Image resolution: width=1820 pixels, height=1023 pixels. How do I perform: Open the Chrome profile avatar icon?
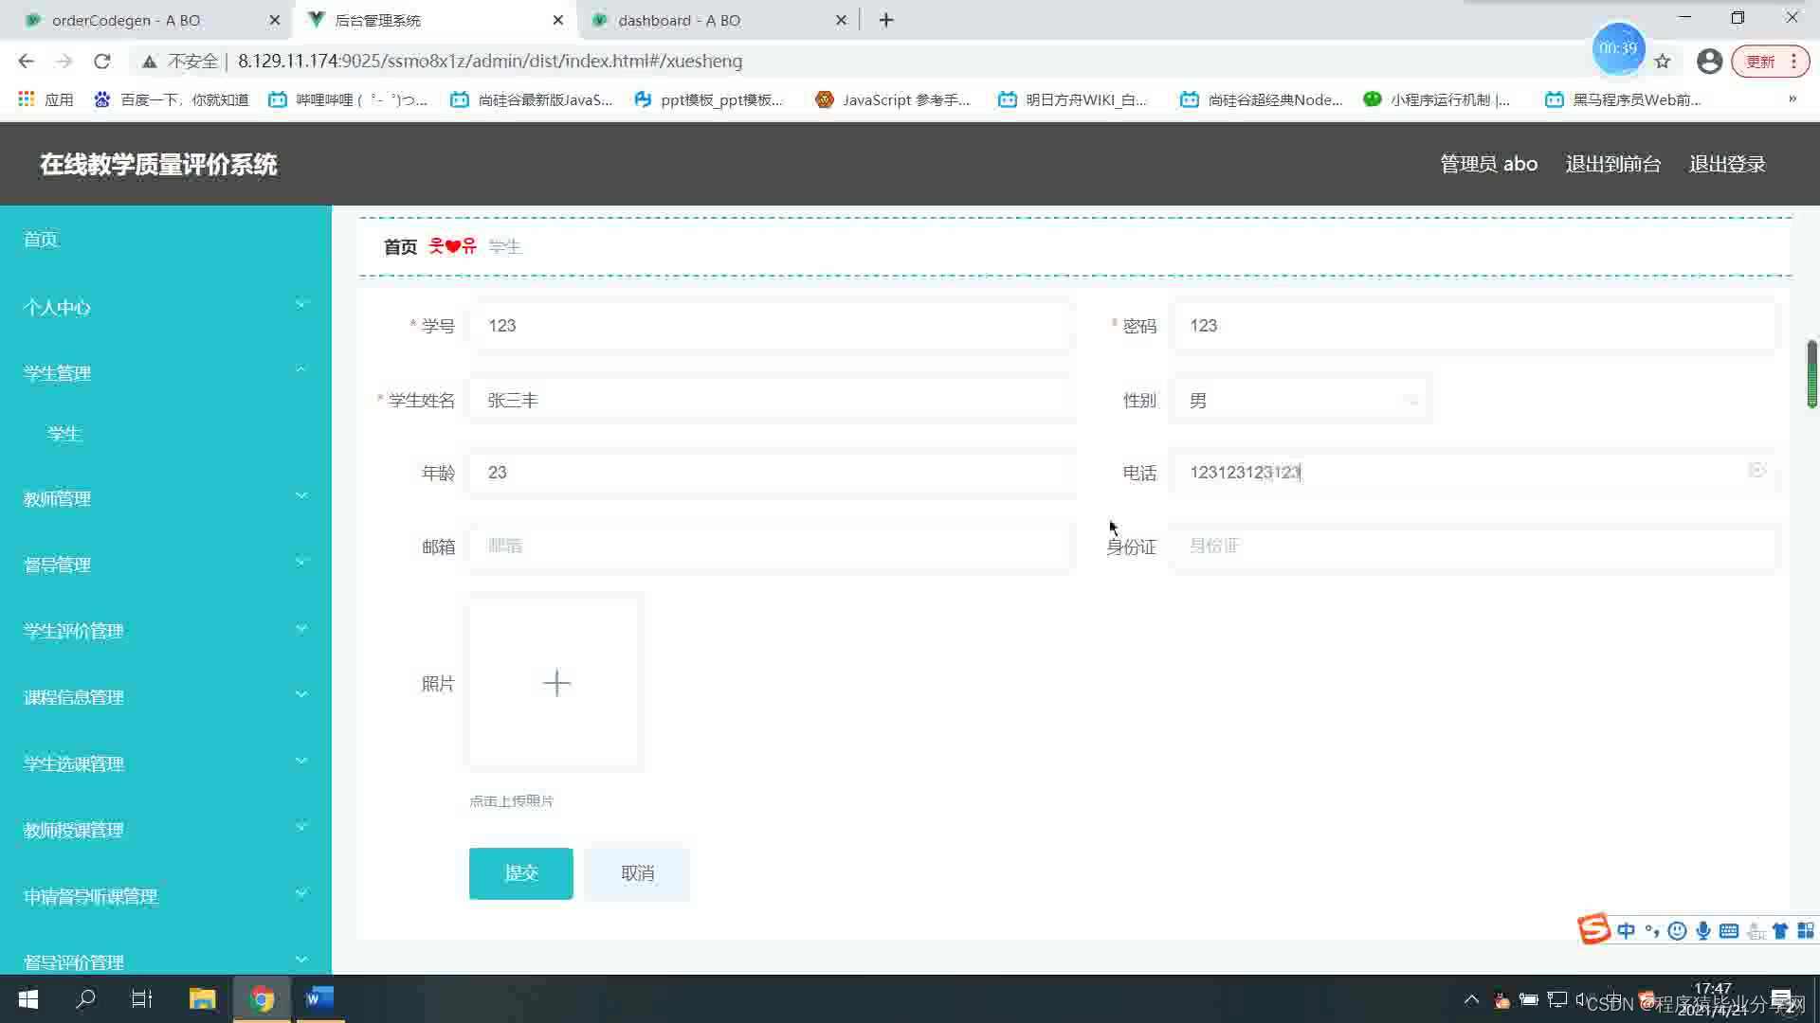pos(1709,62)
